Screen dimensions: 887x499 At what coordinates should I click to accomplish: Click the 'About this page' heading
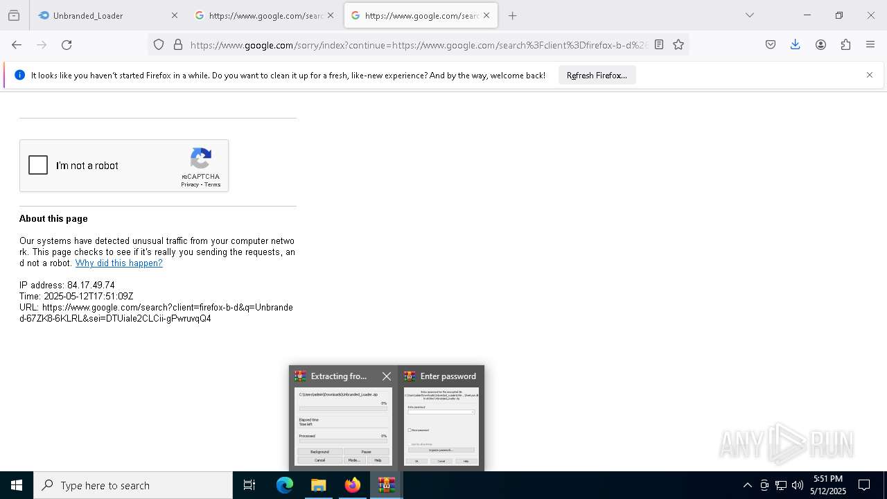[53, 218]
